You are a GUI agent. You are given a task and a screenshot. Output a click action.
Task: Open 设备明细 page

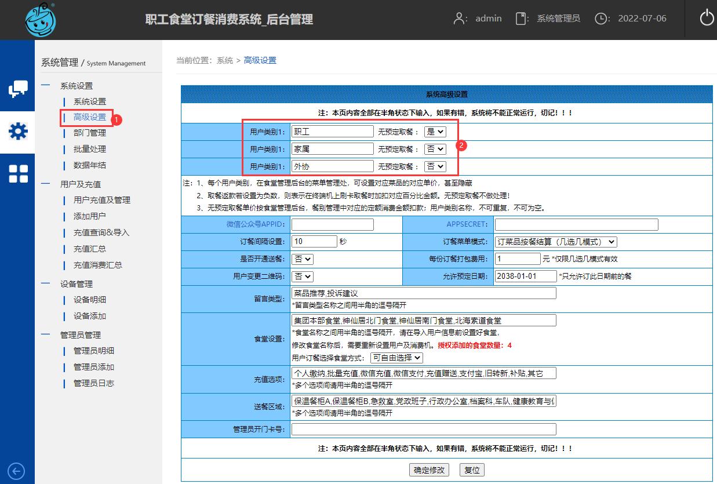tap(90, 300)
